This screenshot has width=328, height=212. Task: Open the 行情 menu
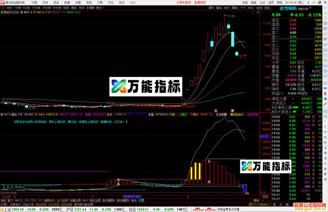coord(34,2)
